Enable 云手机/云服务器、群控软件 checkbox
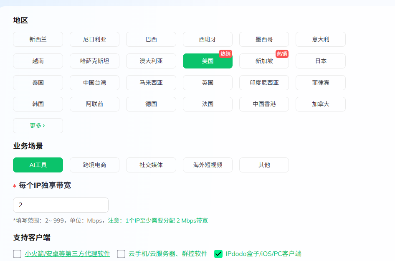 (x=121, y=254)
